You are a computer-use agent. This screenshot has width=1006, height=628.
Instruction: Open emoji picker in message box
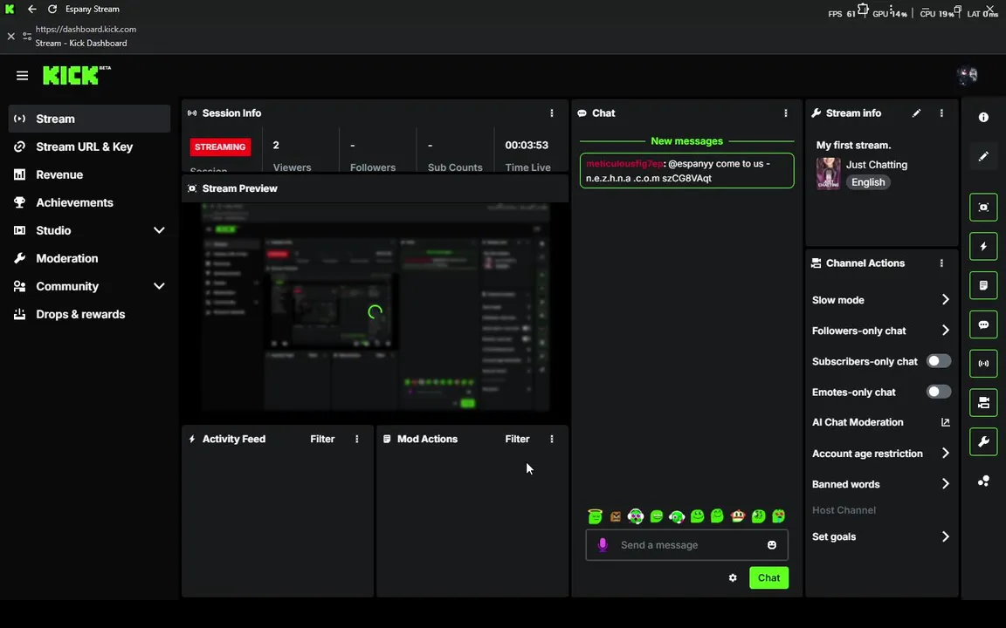point(772,544)
